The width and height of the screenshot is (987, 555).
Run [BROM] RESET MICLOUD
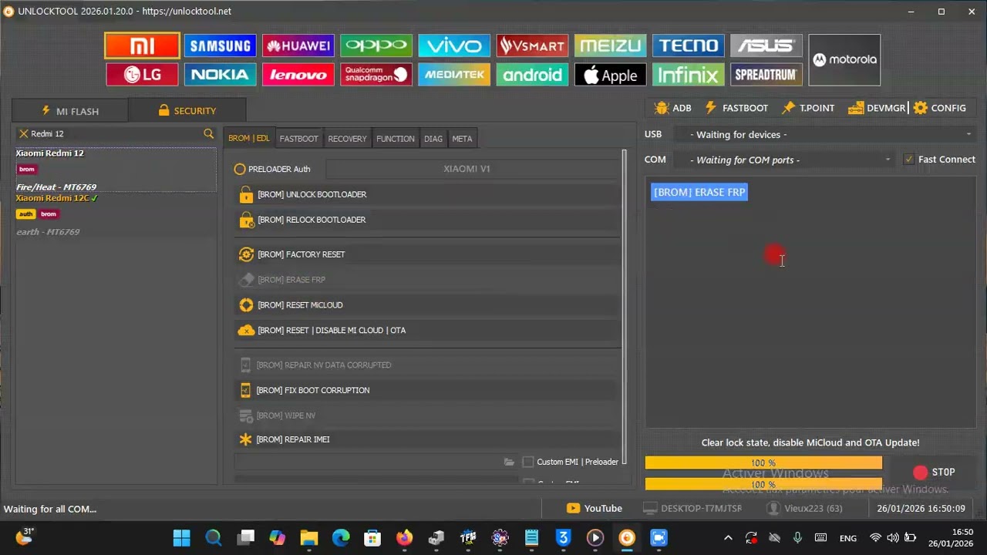[427, 305]
